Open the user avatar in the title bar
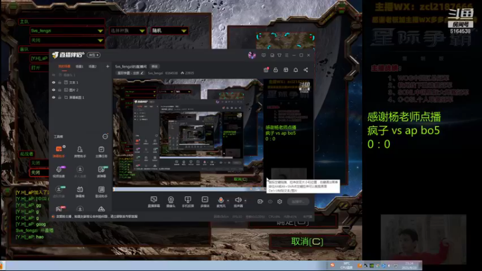Viewport: 482px width, 271px height. (x=252, y=55)
